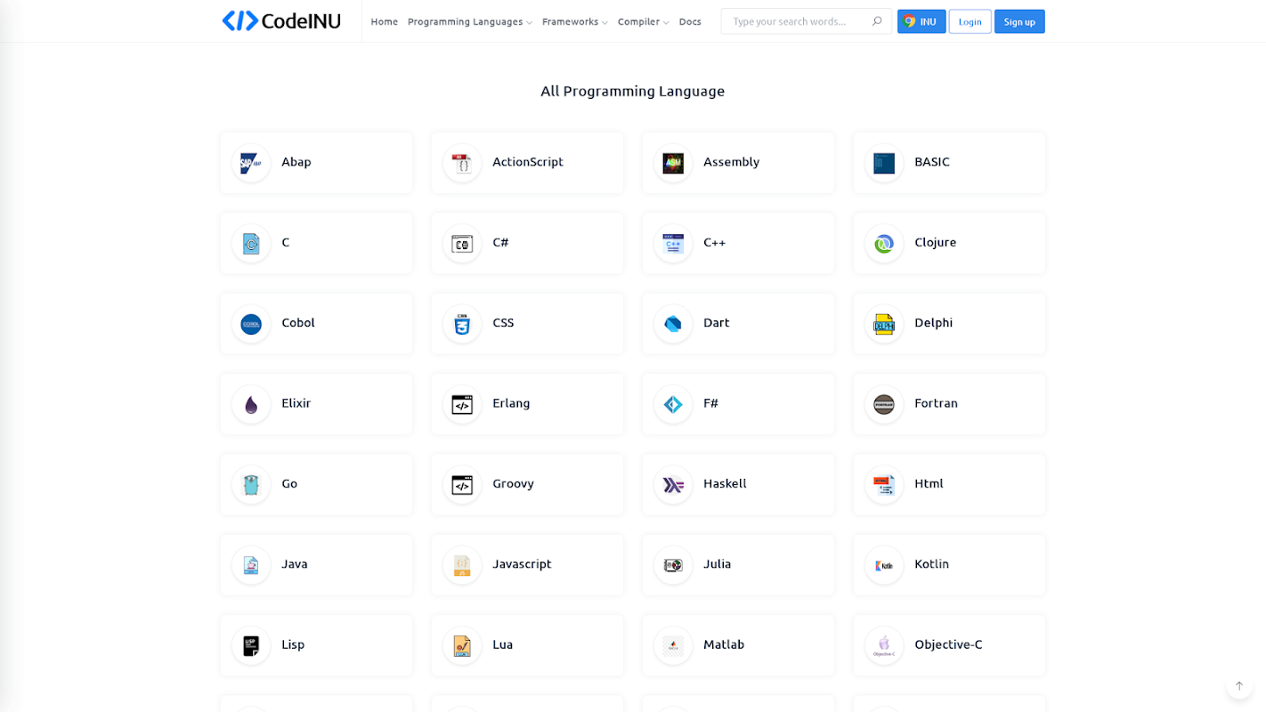Click the Sign up button
The width and height of the screenshot is (1266, 712).
pos(1019,21)
